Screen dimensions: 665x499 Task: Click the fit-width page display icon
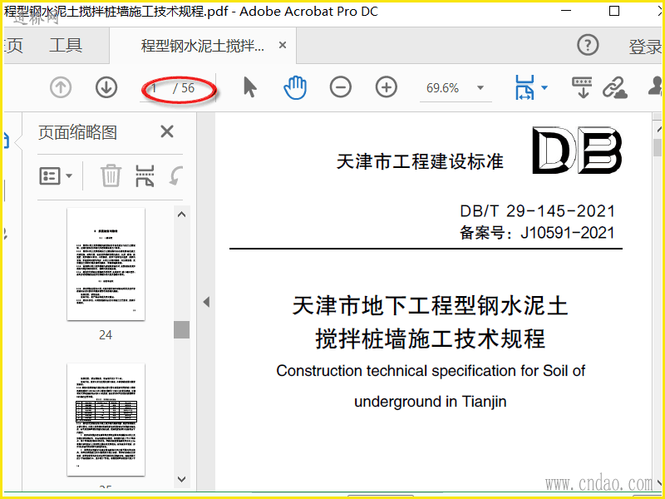coord(525,87)
